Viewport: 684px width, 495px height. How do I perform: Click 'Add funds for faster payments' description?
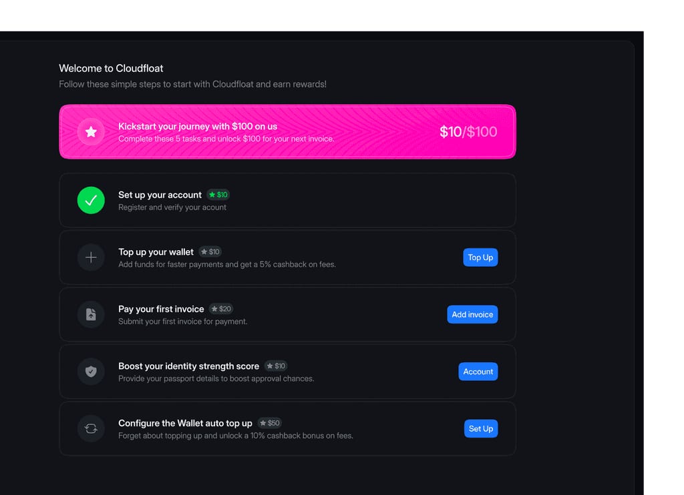pyautogui.click(x=227, y=264)
